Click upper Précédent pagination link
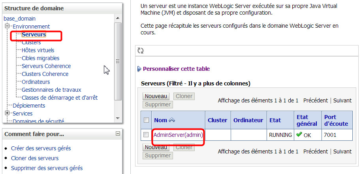Image resolution: width=361 pixels, height=174 pixels. (316, 100)
